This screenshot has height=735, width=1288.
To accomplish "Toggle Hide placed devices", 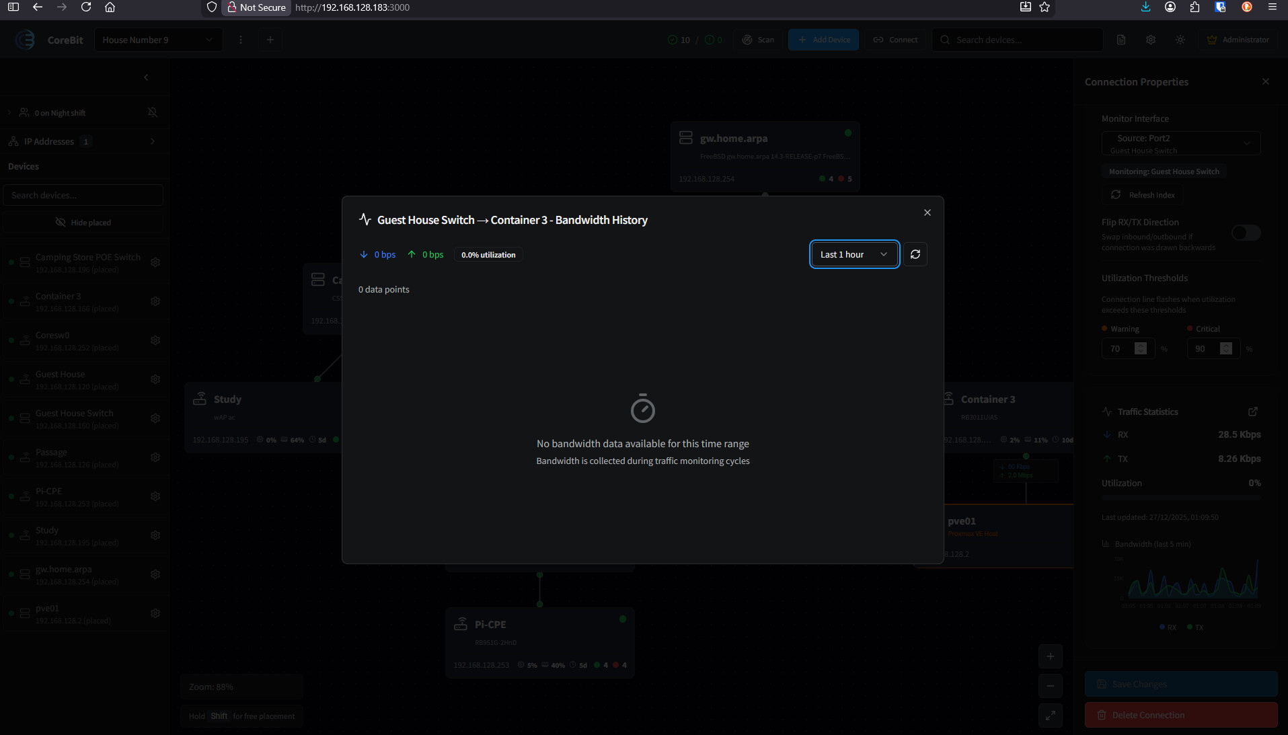I will [x=83, y=223].
